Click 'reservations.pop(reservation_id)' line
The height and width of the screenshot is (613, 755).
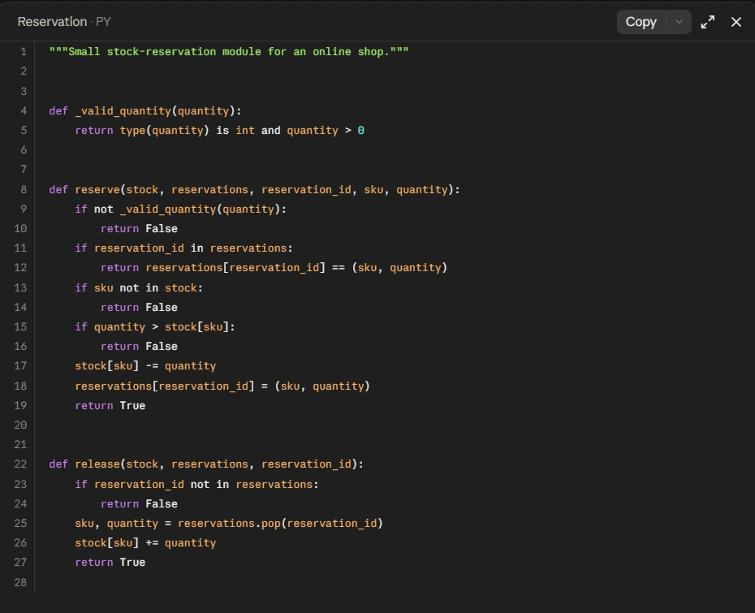229,524
